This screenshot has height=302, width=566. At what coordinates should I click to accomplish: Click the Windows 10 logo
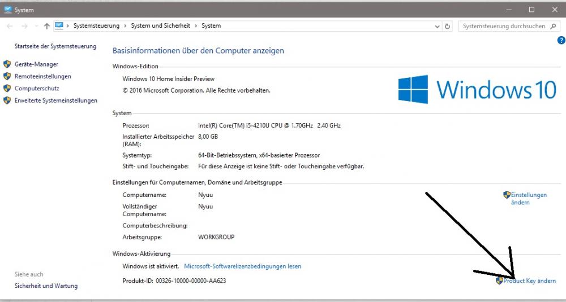pyautogui.click(x=477, y=89)
